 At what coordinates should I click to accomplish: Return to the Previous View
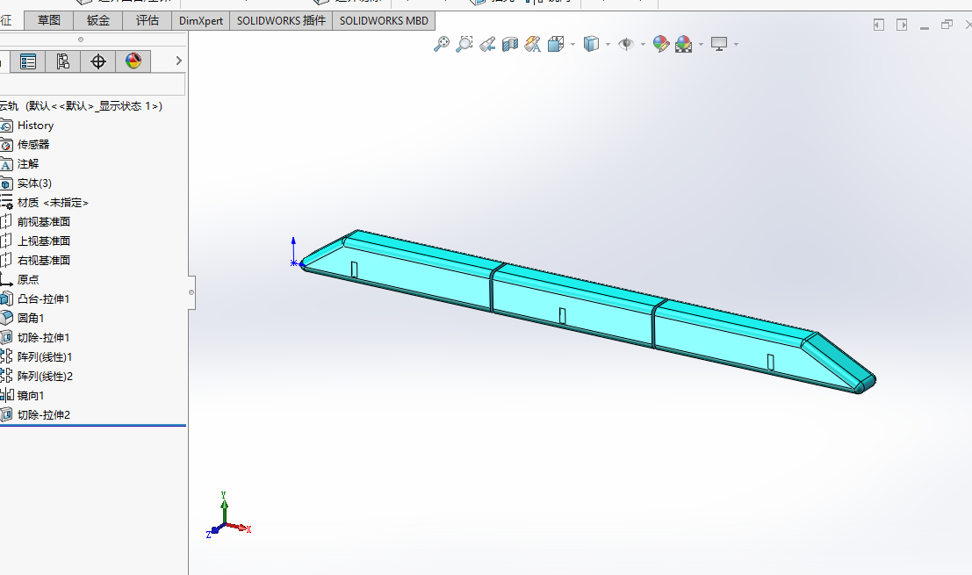pos(487,44)
